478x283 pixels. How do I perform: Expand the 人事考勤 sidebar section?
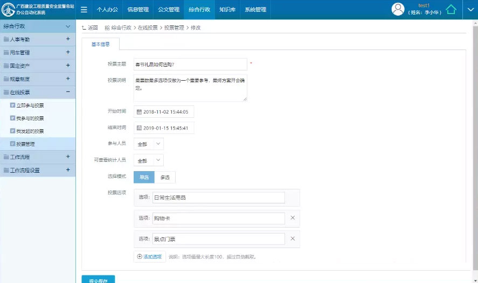click(68, 39)
